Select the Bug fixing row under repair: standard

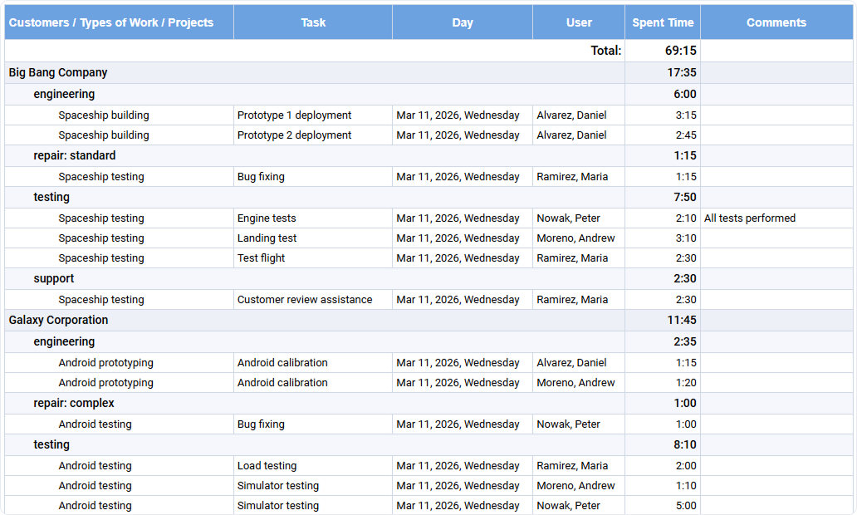pos(257,176)
